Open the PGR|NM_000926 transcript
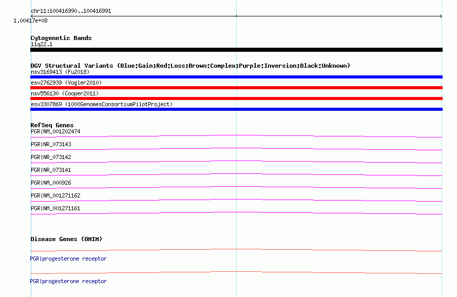Screen dimensions: 457x297 tap(51, 183)
